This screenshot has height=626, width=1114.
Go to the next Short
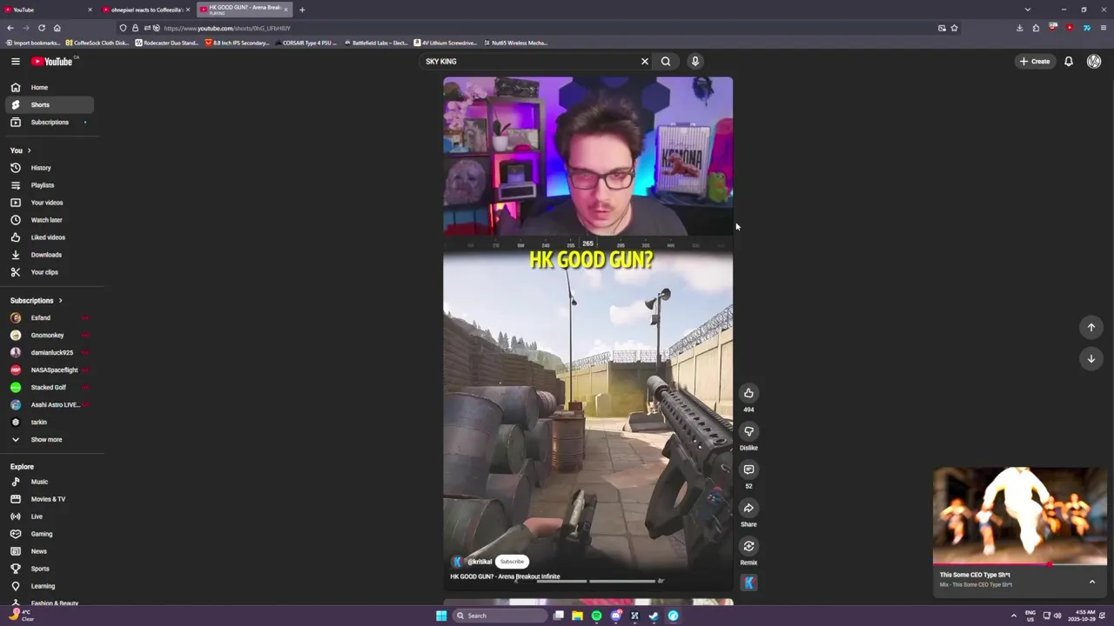click(x=1091, y=358)
